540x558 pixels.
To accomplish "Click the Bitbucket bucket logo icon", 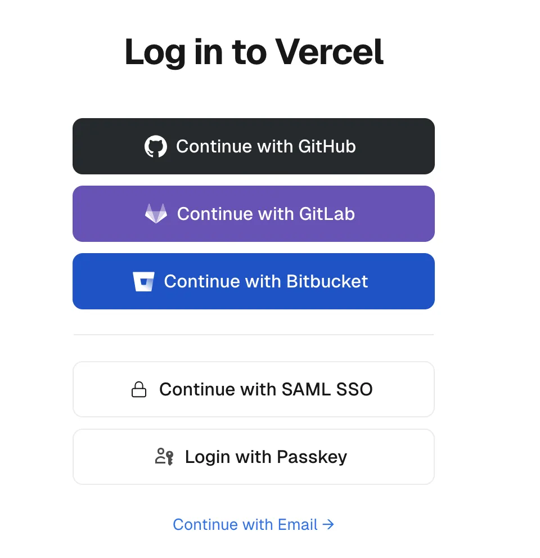I will (x=143, y=281).
